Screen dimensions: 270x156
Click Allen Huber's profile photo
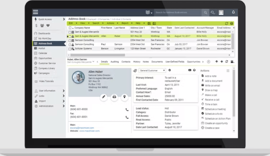click(x=78, y=77)
